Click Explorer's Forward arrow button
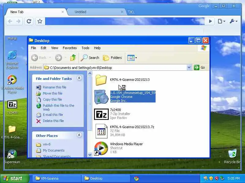Image resolution: width=245 pixels, height=183 pixels. coord(58,58)
